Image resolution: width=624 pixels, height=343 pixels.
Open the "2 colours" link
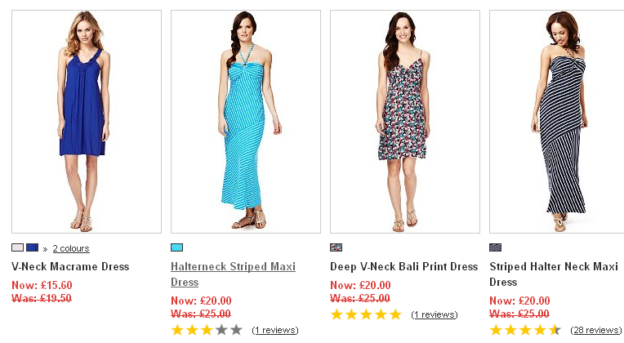tap(71, 248)
